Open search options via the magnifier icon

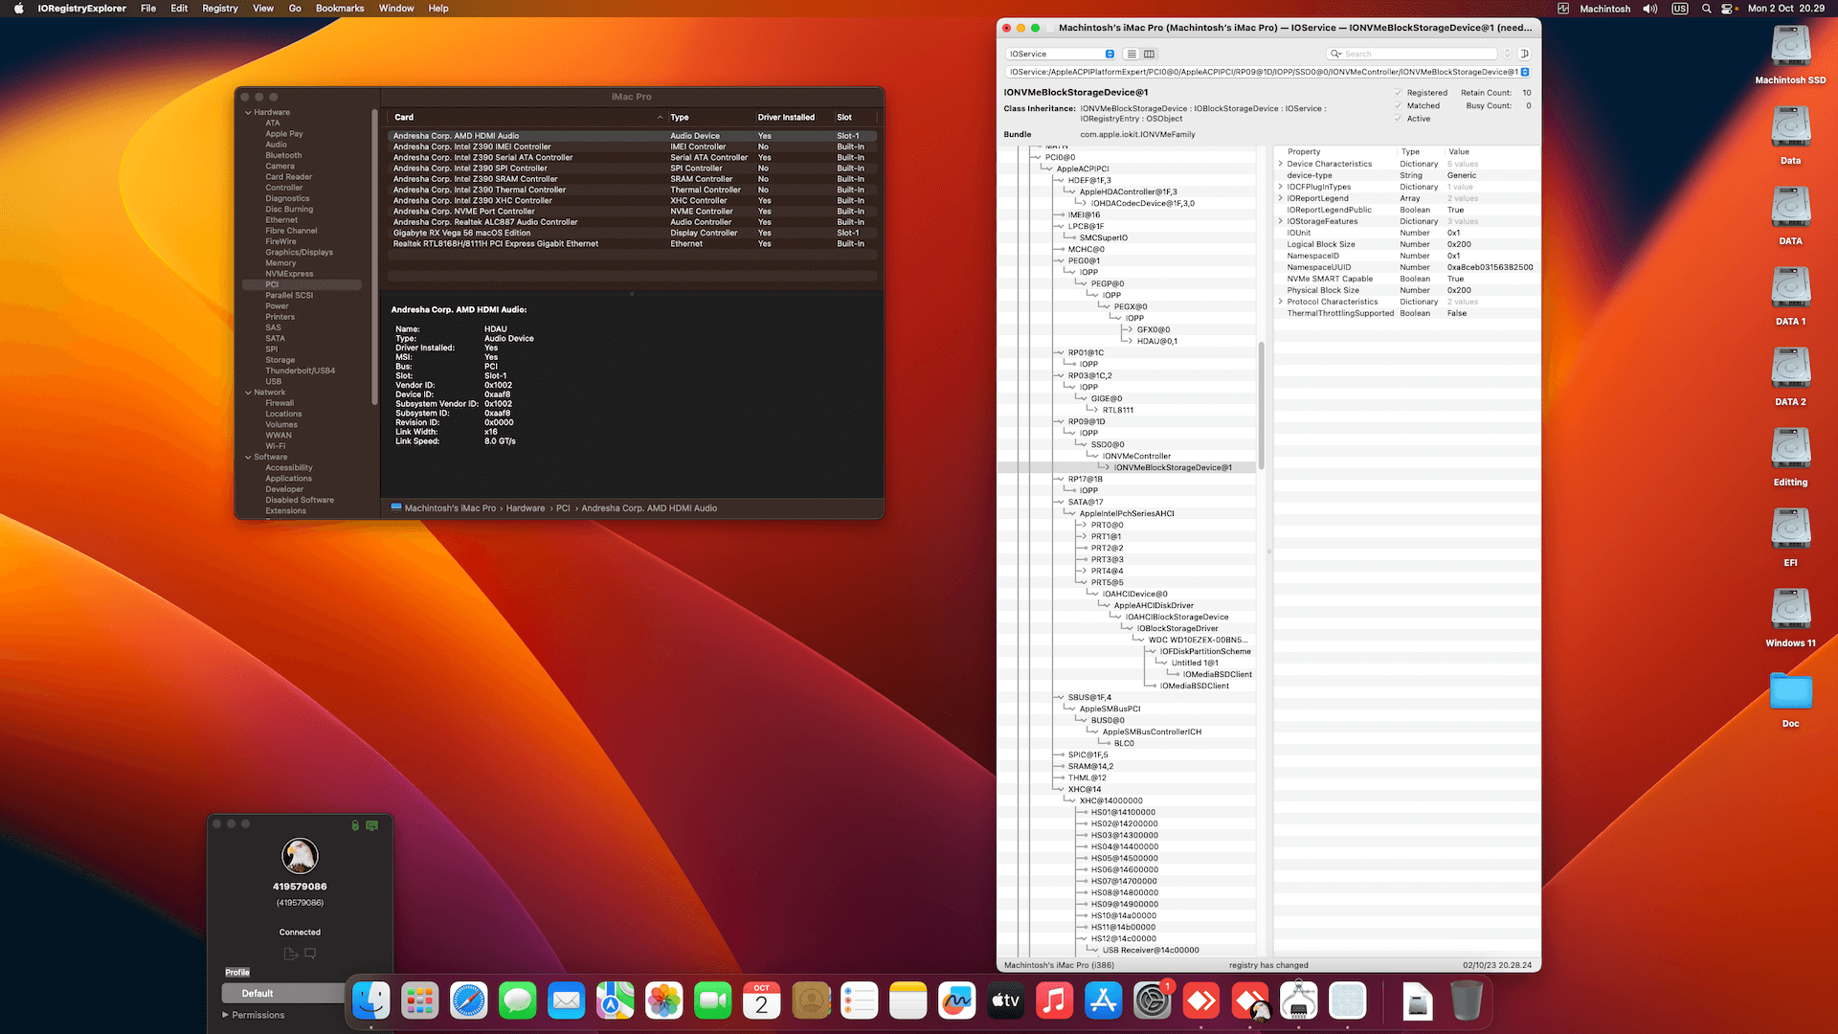tap(1334, 54)
